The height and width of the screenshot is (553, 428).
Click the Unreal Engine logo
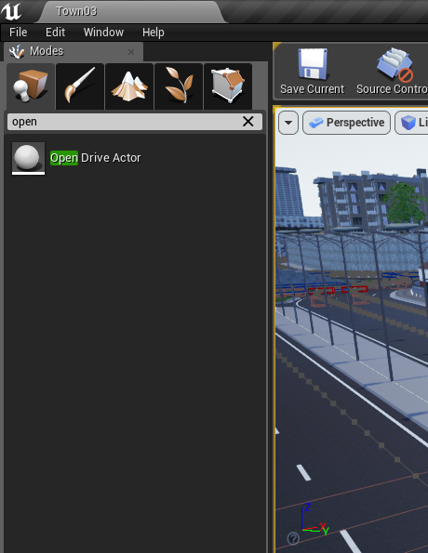tap(12, 11)
